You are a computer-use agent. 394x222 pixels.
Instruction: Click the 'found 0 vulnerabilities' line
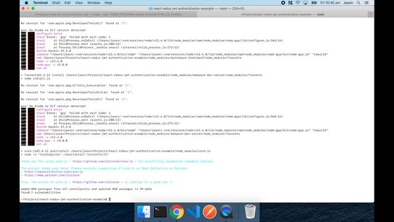pos(41,192)
